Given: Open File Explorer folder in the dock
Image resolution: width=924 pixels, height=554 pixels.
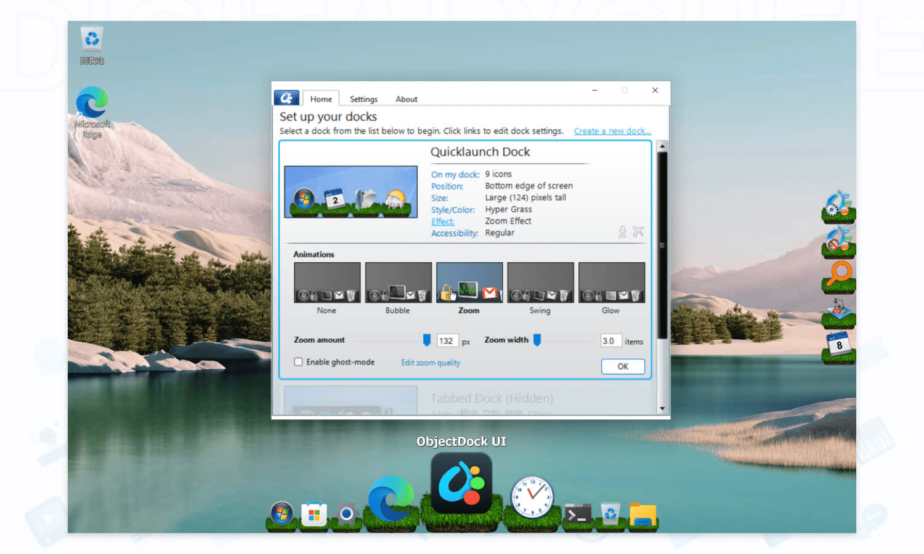Looking at the screenshot, I should pyautogui.click(x=642, y=514).
